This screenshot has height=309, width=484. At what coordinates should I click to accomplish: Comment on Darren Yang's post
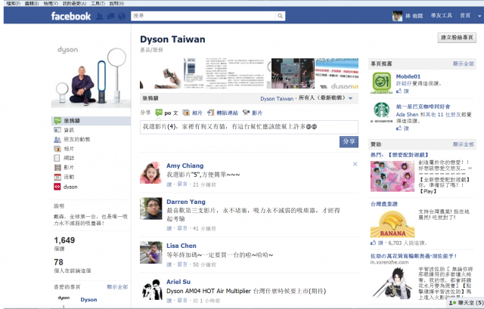tap(182, 228)
